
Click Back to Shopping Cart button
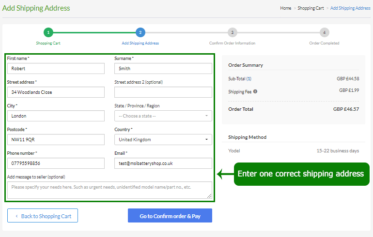[43, 216]
